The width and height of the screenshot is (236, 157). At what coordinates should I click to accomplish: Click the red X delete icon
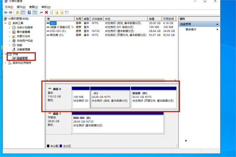tap(47, 12)
